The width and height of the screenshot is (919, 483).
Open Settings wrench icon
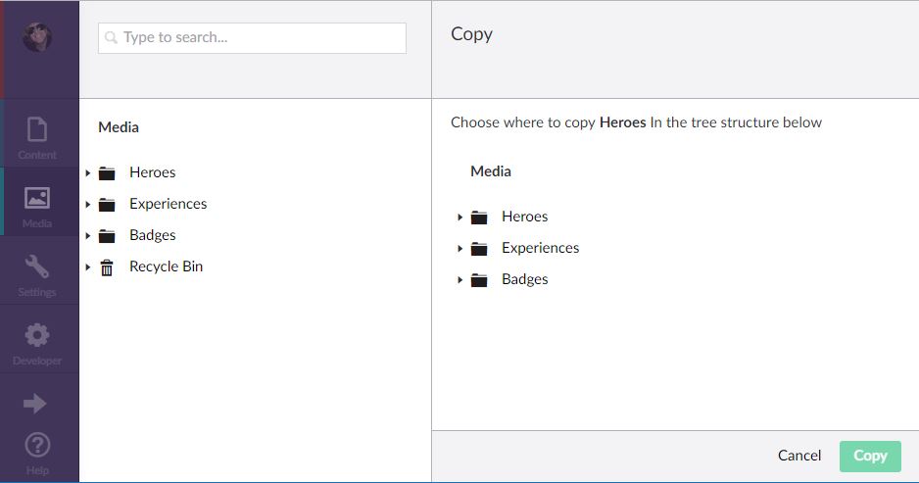click(x=36, y=268)
